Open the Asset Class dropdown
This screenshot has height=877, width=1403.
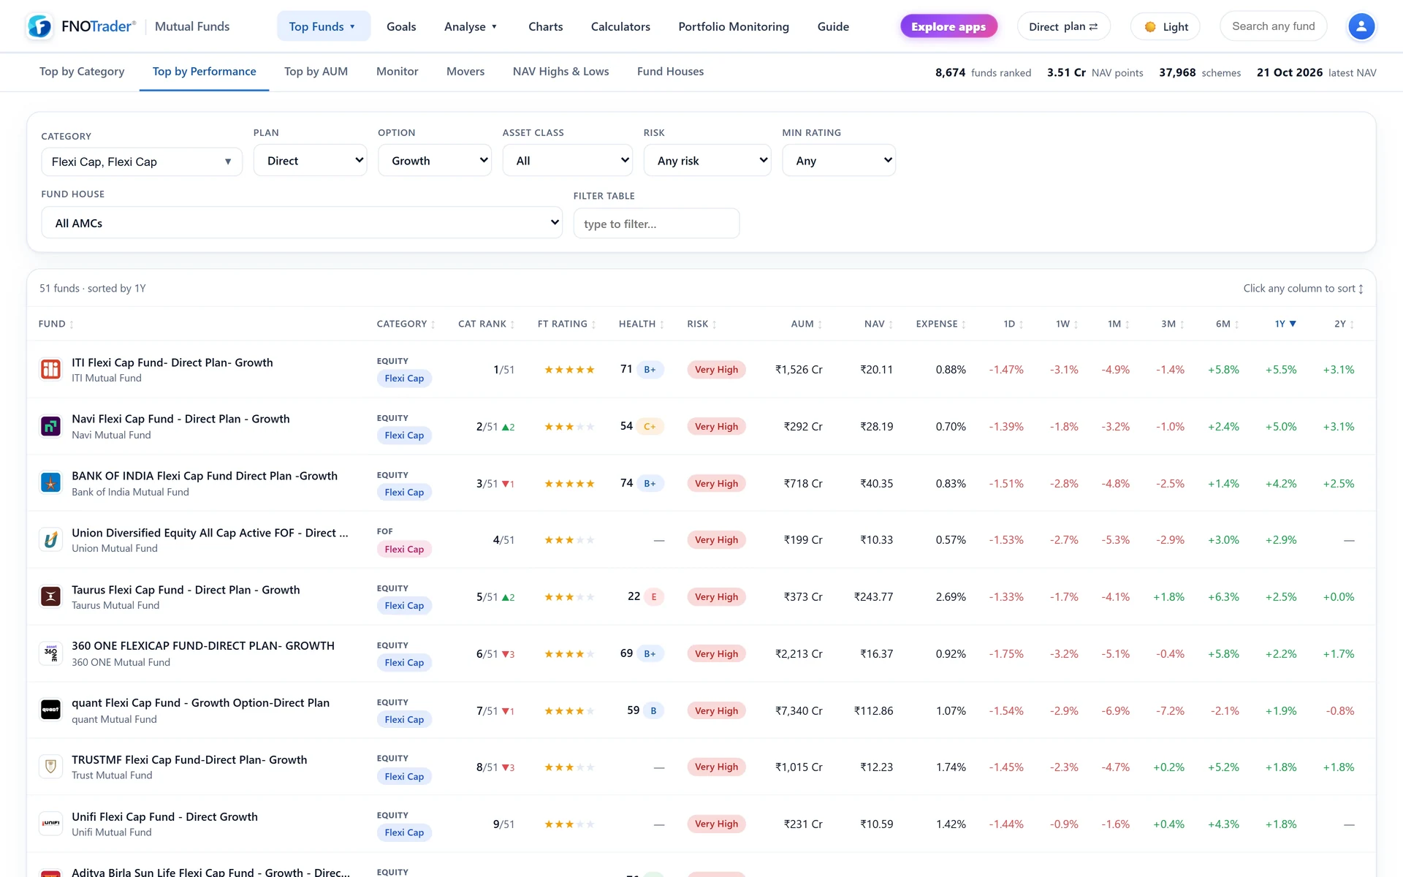click(x=568, y=160)
